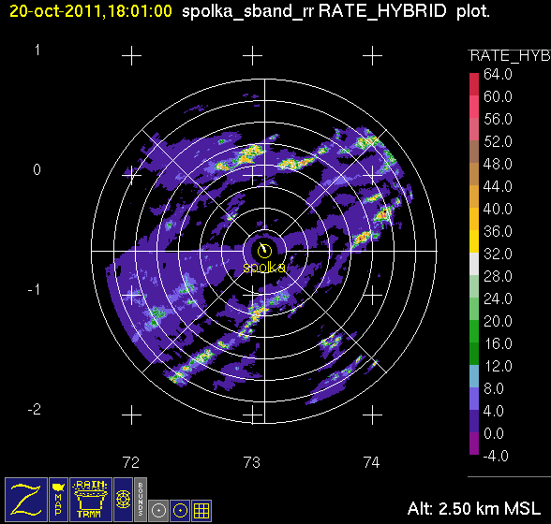
Task: Click the Alt: 2.50 km MSL label
Action: 474,508
